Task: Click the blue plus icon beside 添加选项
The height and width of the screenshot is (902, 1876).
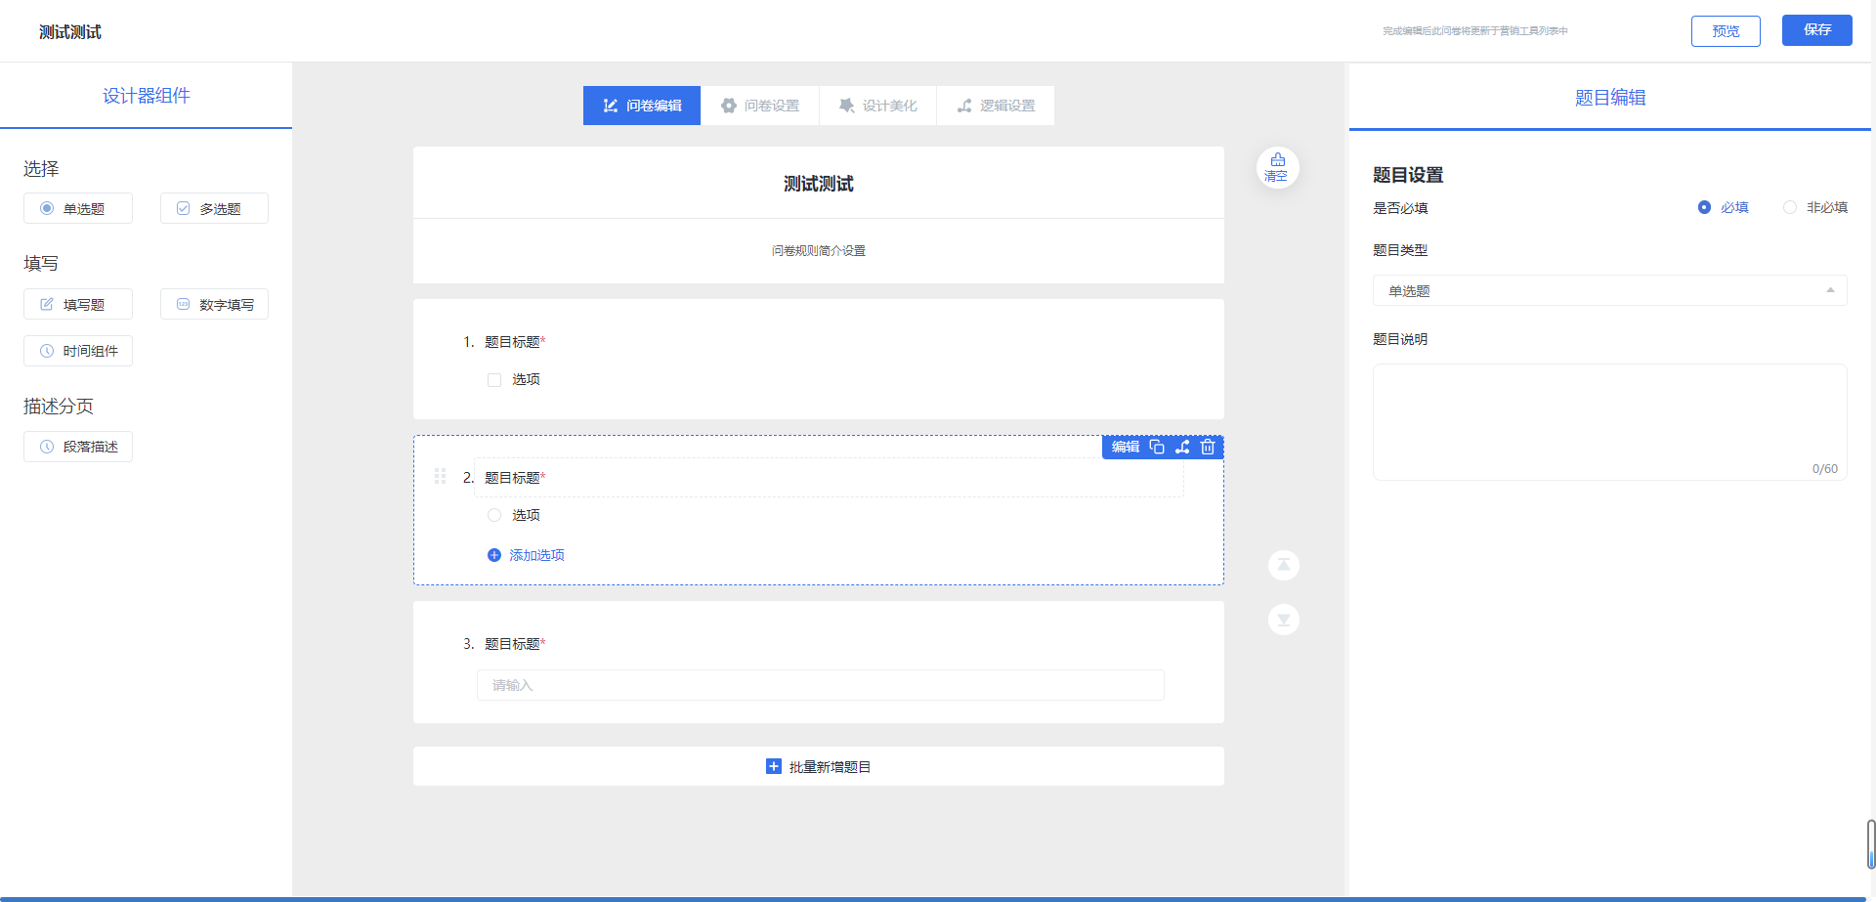Action: point(494,555)
